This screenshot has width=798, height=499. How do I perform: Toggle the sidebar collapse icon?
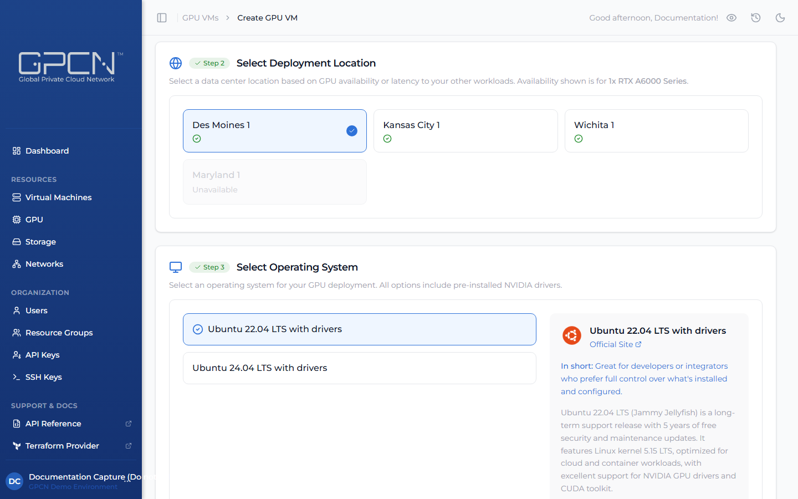[162, 18]
